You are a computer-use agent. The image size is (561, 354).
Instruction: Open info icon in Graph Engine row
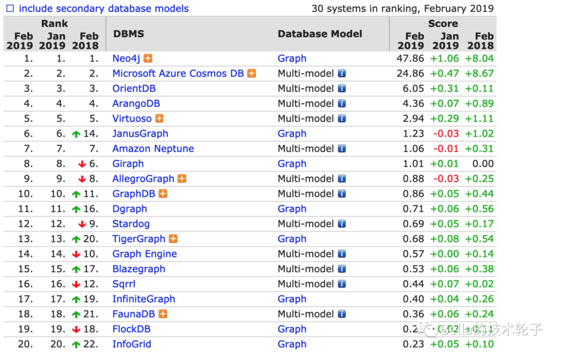pyautogui.click(x=342, y=253)
